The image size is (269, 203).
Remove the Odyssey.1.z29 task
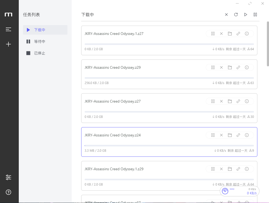click(x=221, y=169)
